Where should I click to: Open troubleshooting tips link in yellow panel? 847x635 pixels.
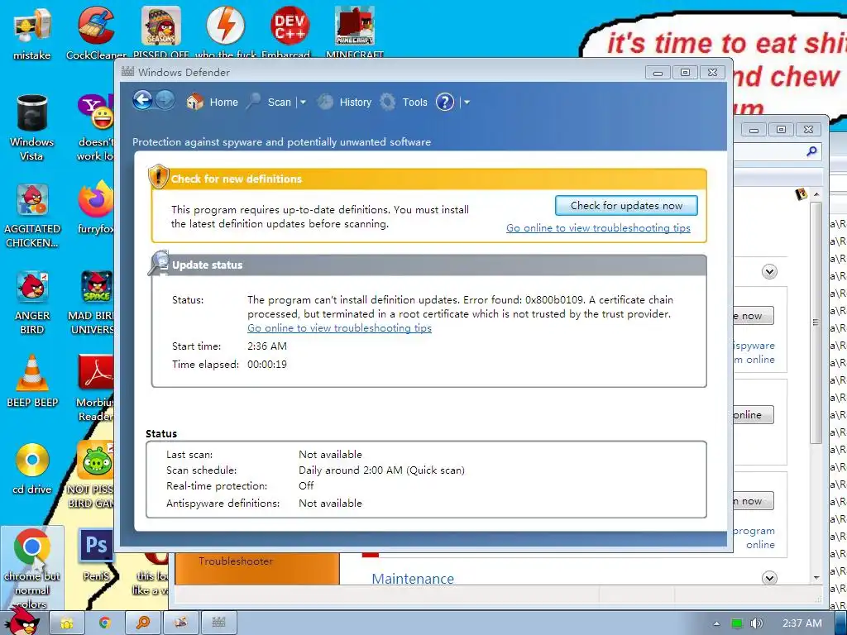(598, 228)
